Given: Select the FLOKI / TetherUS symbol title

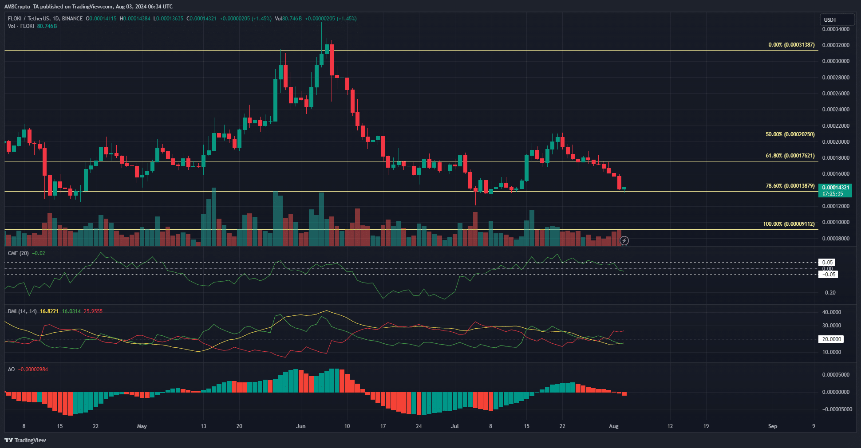Looking at the screenshot, I should pos(45,19).
